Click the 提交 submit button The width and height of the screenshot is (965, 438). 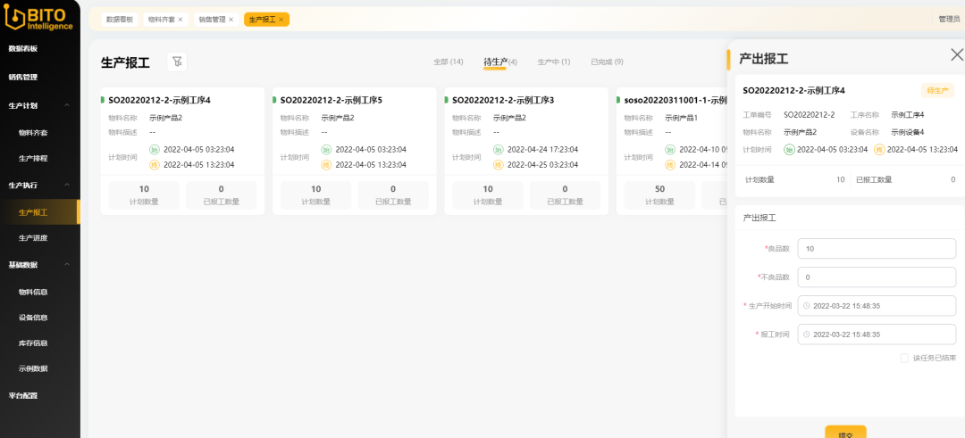click(x=845, y=431)
